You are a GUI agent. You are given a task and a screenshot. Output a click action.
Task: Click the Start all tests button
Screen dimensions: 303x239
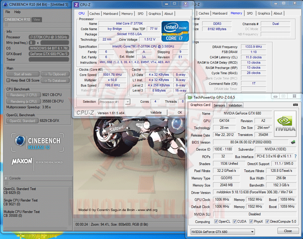23,74
